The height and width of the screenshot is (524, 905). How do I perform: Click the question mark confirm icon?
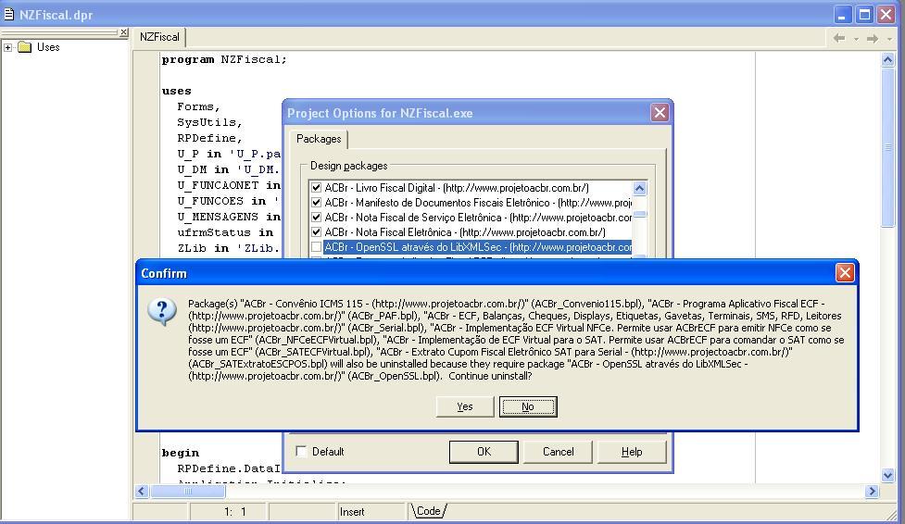pos(162,312)
